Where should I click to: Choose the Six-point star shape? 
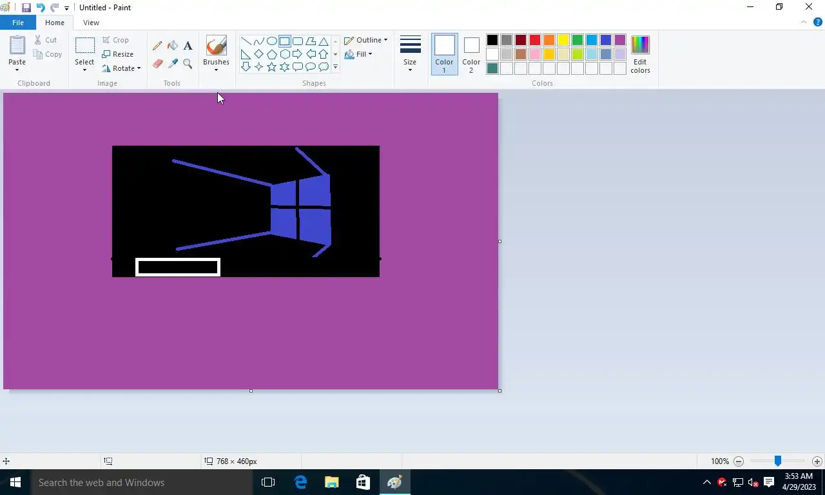[x=284, y=67]
